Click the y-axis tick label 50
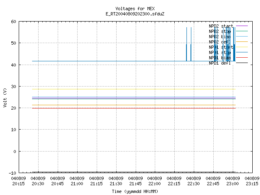Screen dimensions: 260x195 point(13,43)
